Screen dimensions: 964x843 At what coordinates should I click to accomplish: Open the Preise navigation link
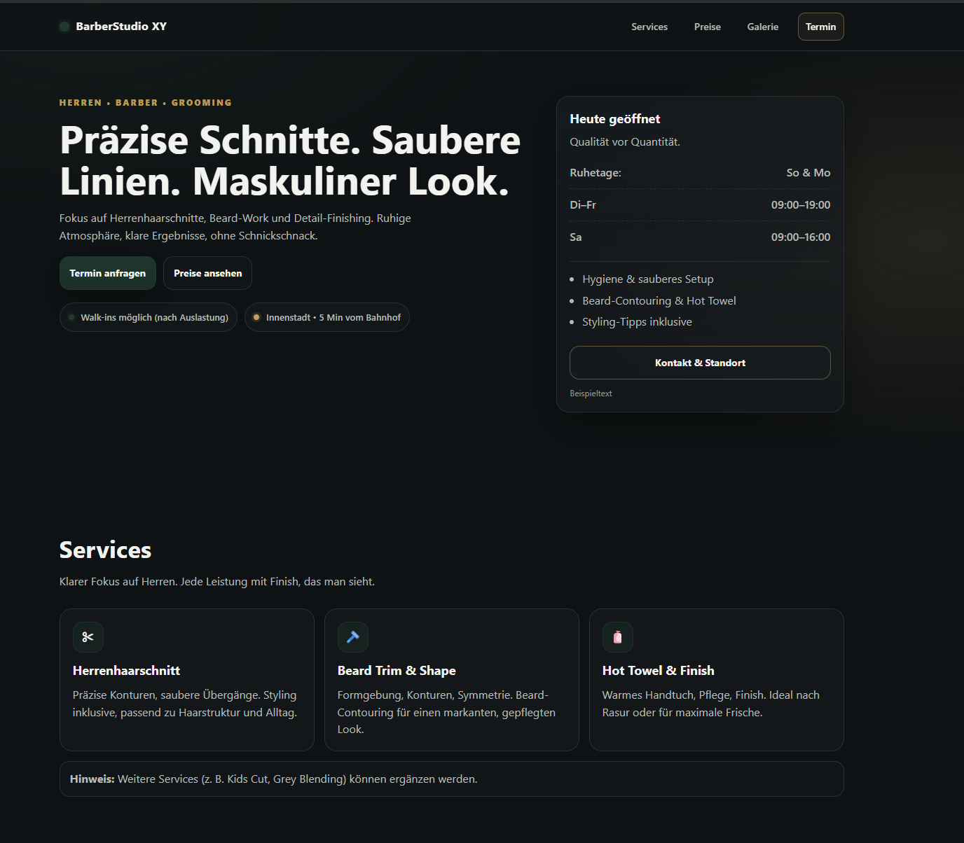[707, 27]
